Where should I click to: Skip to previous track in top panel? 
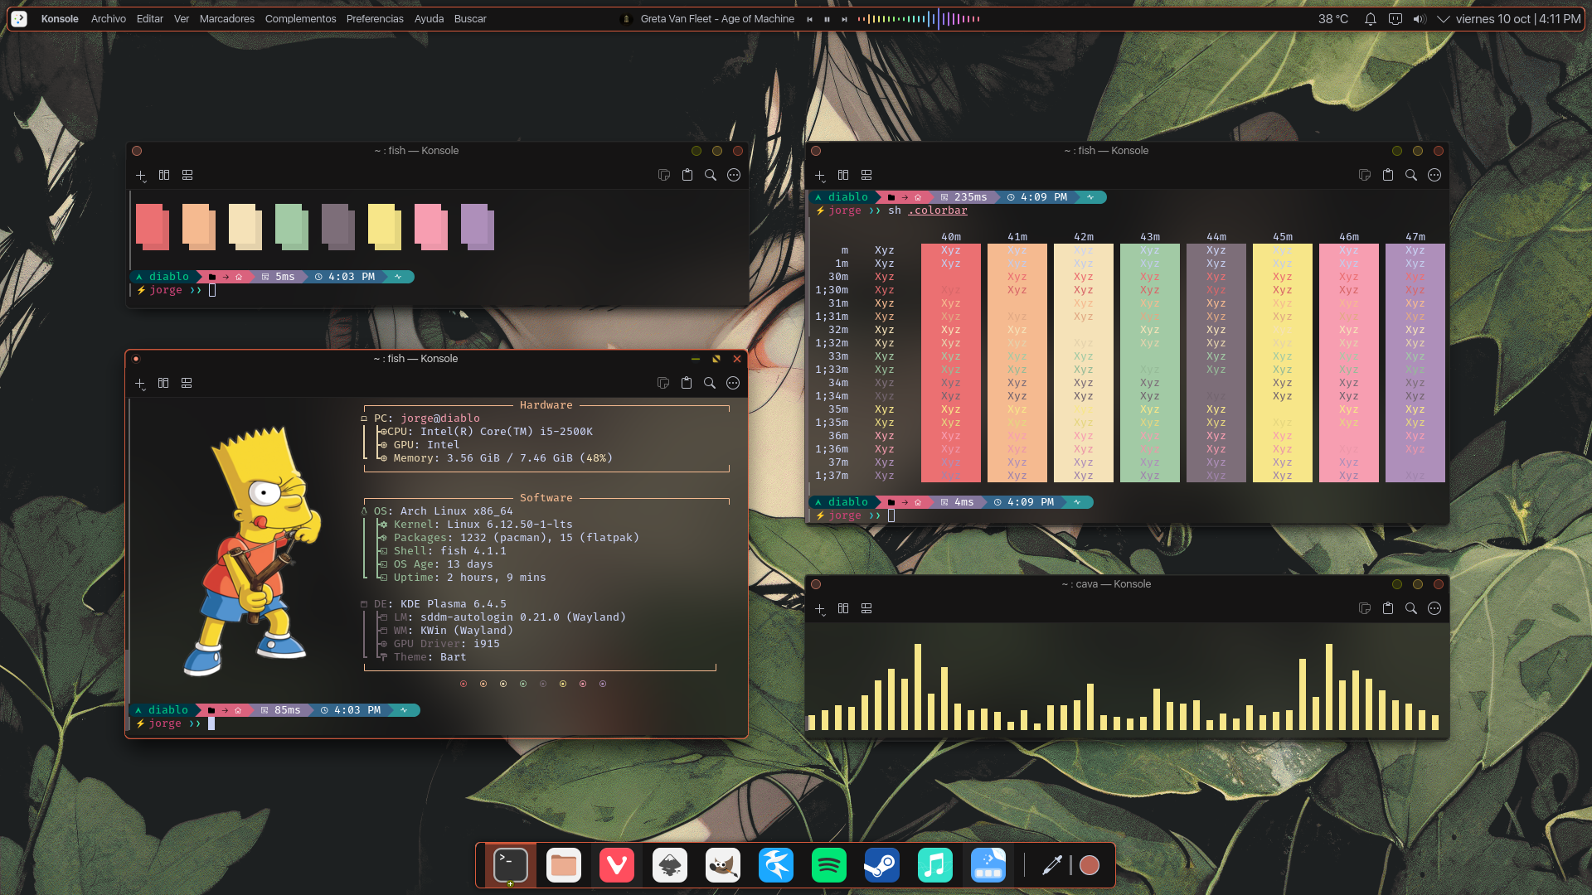(809, 19)
